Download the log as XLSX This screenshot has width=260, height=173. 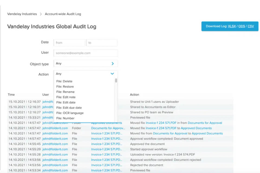232,26
